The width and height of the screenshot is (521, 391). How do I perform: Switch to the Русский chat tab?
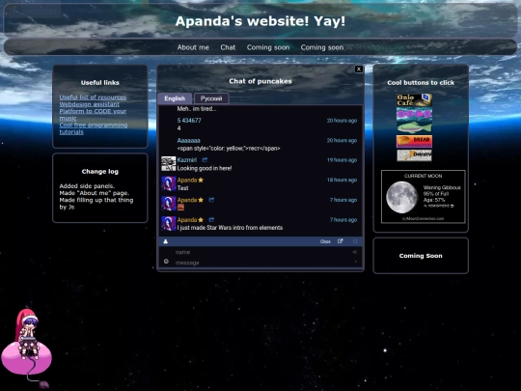[x=211, y=98]
